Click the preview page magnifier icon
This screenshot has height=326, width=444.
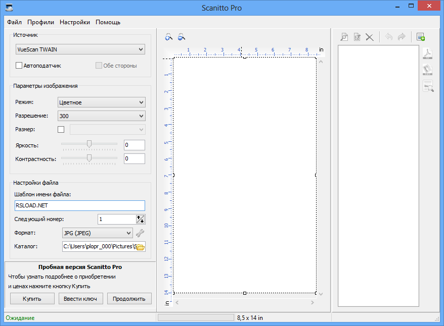[x=344, y=37]
